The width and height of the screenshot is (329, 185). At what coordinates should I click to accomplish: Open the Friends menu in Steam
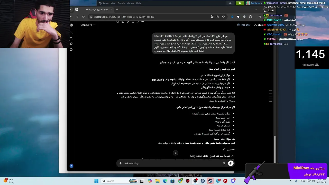point(121,3)
